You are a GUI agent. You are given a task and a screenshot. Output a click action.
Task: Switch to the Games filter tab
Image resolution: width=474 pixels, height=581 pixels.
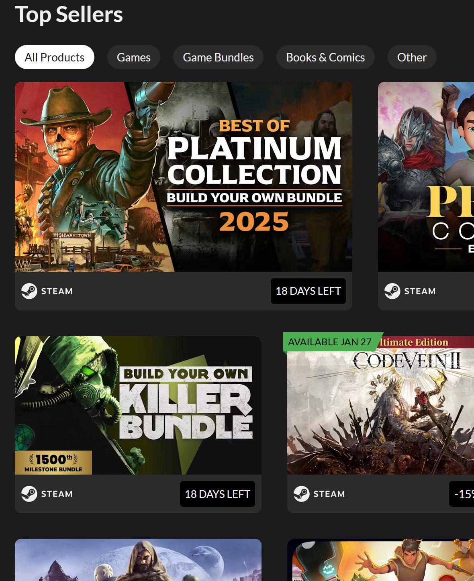pos(133,57)
